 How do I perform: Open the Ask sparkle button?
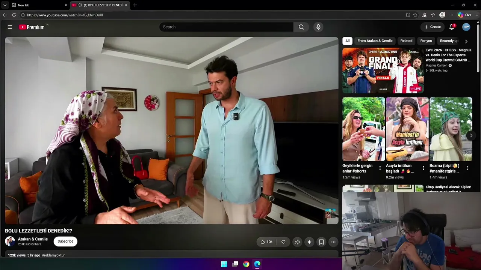(x=309, y=242)
